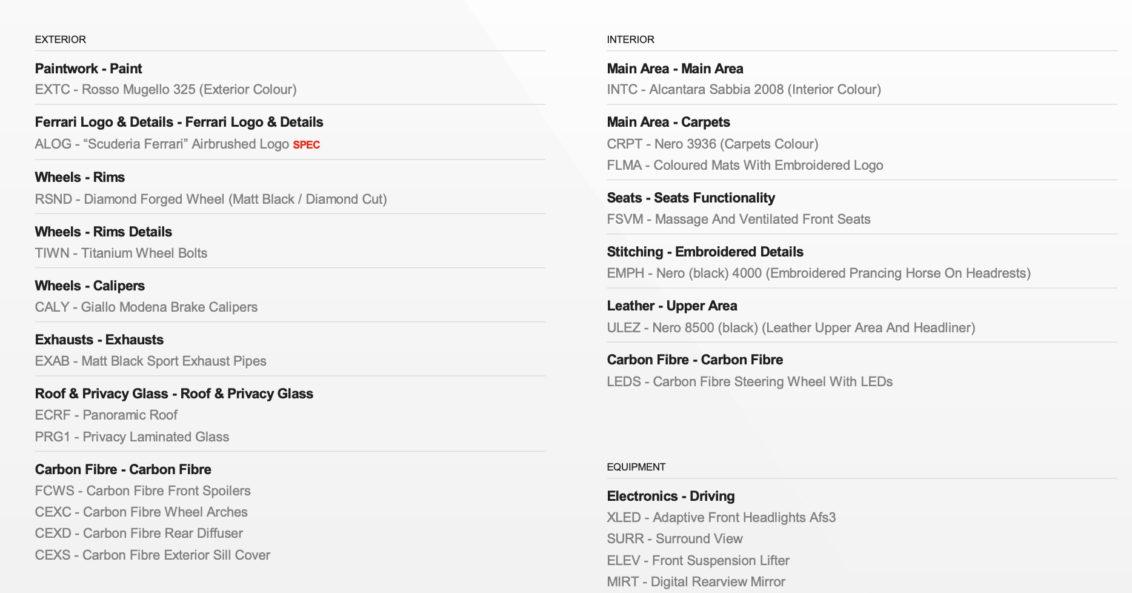Screen dimensions: 1132x593
Task: Click Privacy Laminated Glass entry
Action: 132,437
